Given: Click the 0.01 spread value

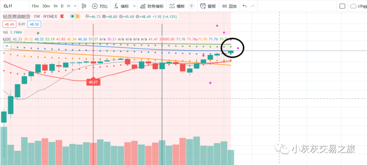Looking at the screenshot, I should pos(22,24).
